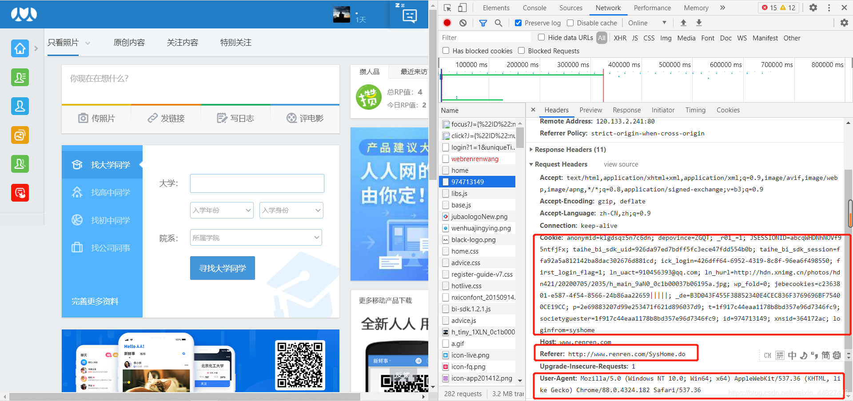Open the Preview tab of request
The width and height of the screenshot is (853, 401).
point(590,110)
